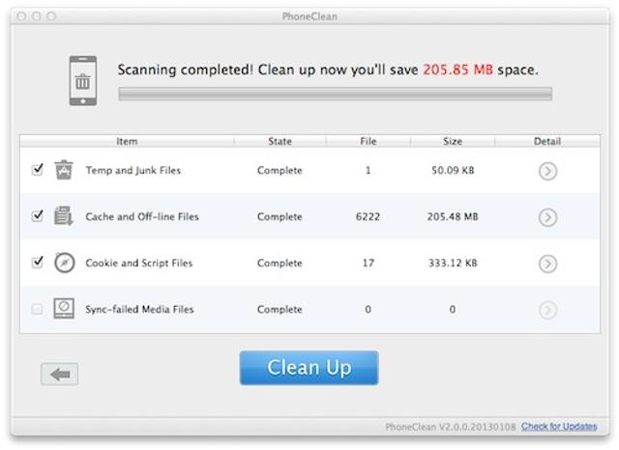
Task: Expand details for Temp and Junk Files
Action: [x=547, y=171]
